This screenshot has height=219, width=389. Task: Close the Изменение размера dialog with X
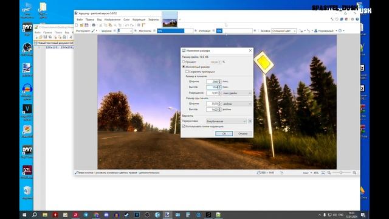pyautogui.click(x=250, y=50)
